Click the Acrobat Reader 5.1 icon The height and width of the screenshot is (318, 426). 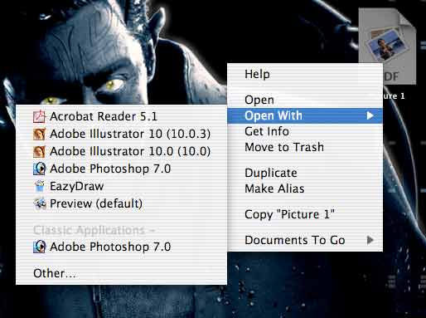click(39, 116)
